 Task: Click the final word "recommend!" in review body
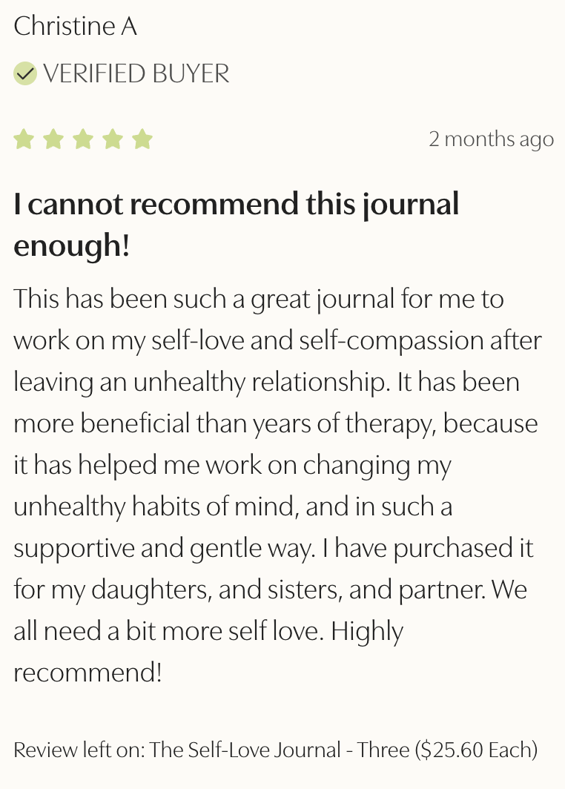(x=87, y=673)
